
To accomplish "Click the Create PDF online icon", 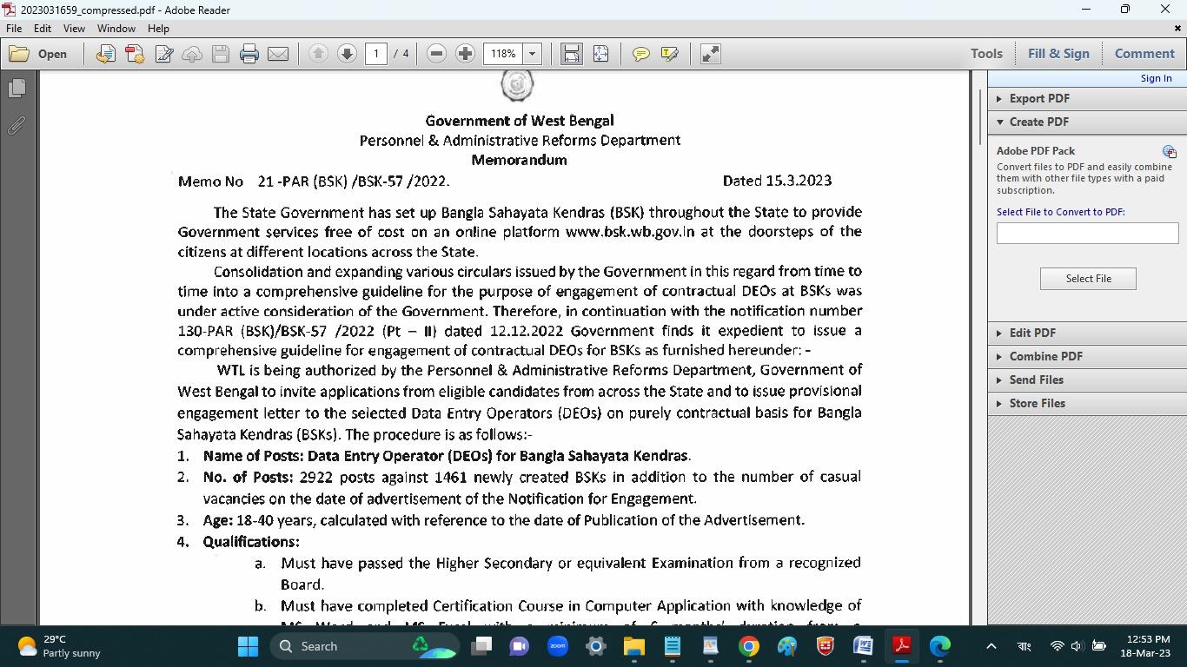I will (x=135, y=54).
